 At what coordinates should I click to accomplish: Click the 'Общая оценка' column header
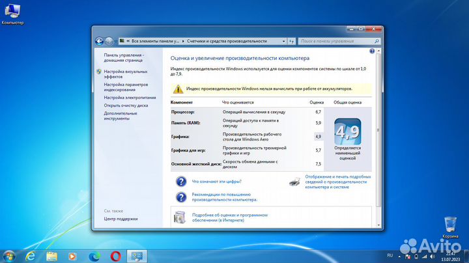(348, 102)
